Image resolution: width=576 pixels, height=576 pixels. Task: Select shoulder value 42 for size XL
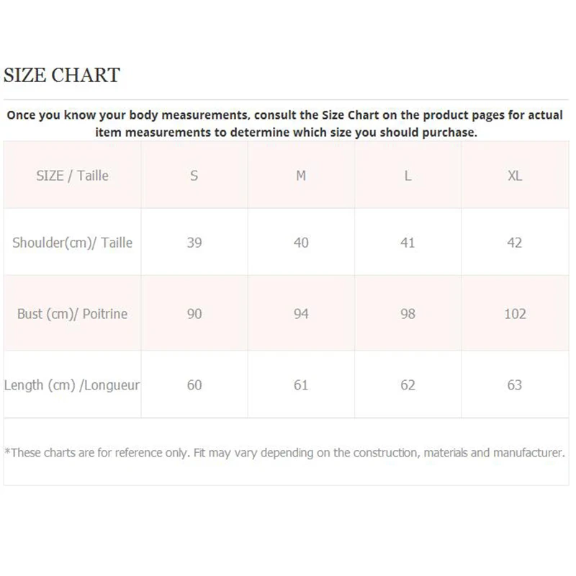click(514, 243)
